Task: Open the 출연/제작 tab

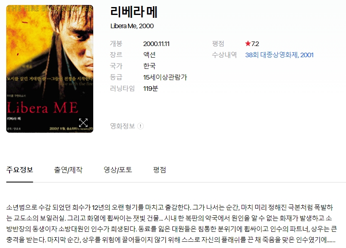Action: (68, 170)
